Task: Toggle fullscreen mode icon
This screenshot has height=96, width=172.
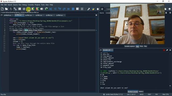Action: [x=82, y=9]
